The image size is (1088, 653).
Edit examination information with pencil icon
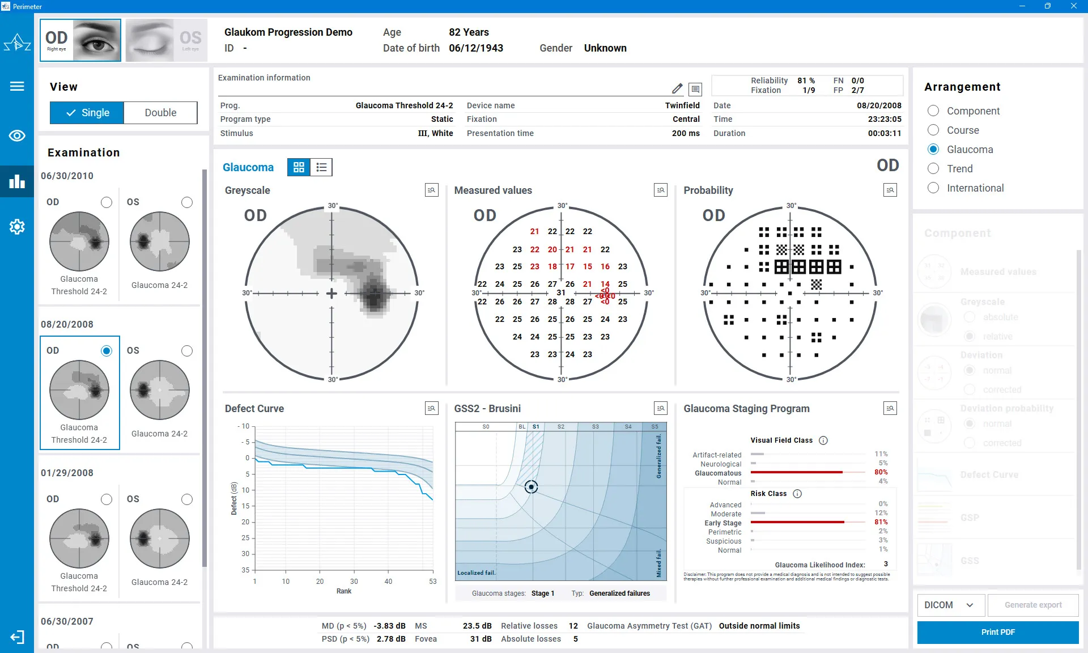[677, 88]
